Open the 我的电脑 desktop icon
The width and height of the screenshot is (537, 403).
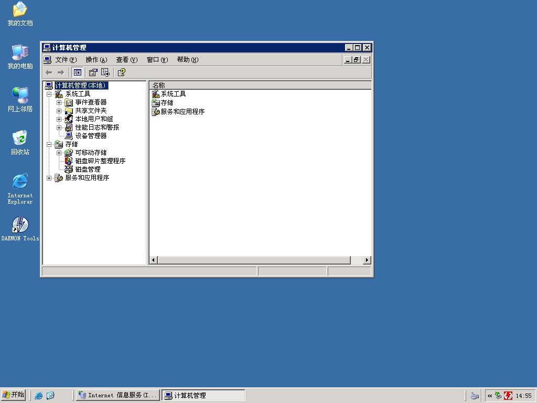[x=20, y=57]
